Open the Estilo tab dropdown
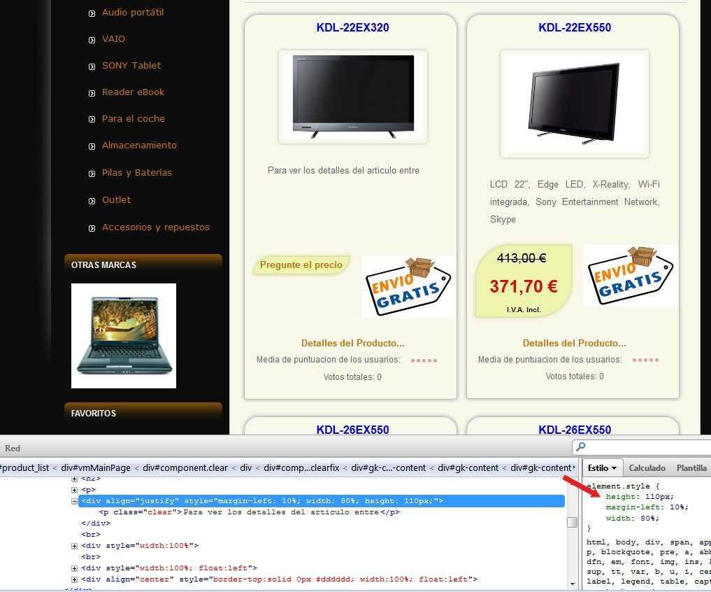The height and width of the screenshot is (592, 711). coord(602,467)
